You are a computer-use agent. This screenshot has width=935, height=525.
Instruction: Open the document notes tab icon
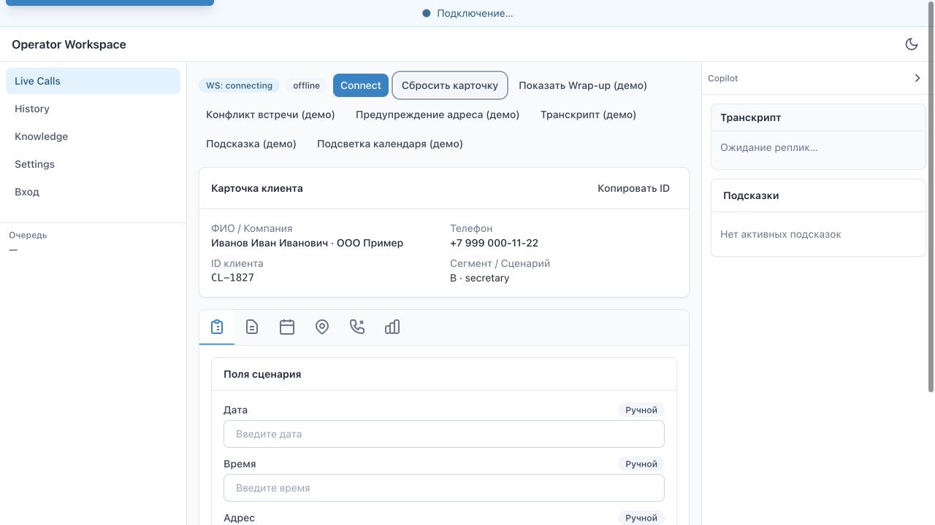click(252, 327)
